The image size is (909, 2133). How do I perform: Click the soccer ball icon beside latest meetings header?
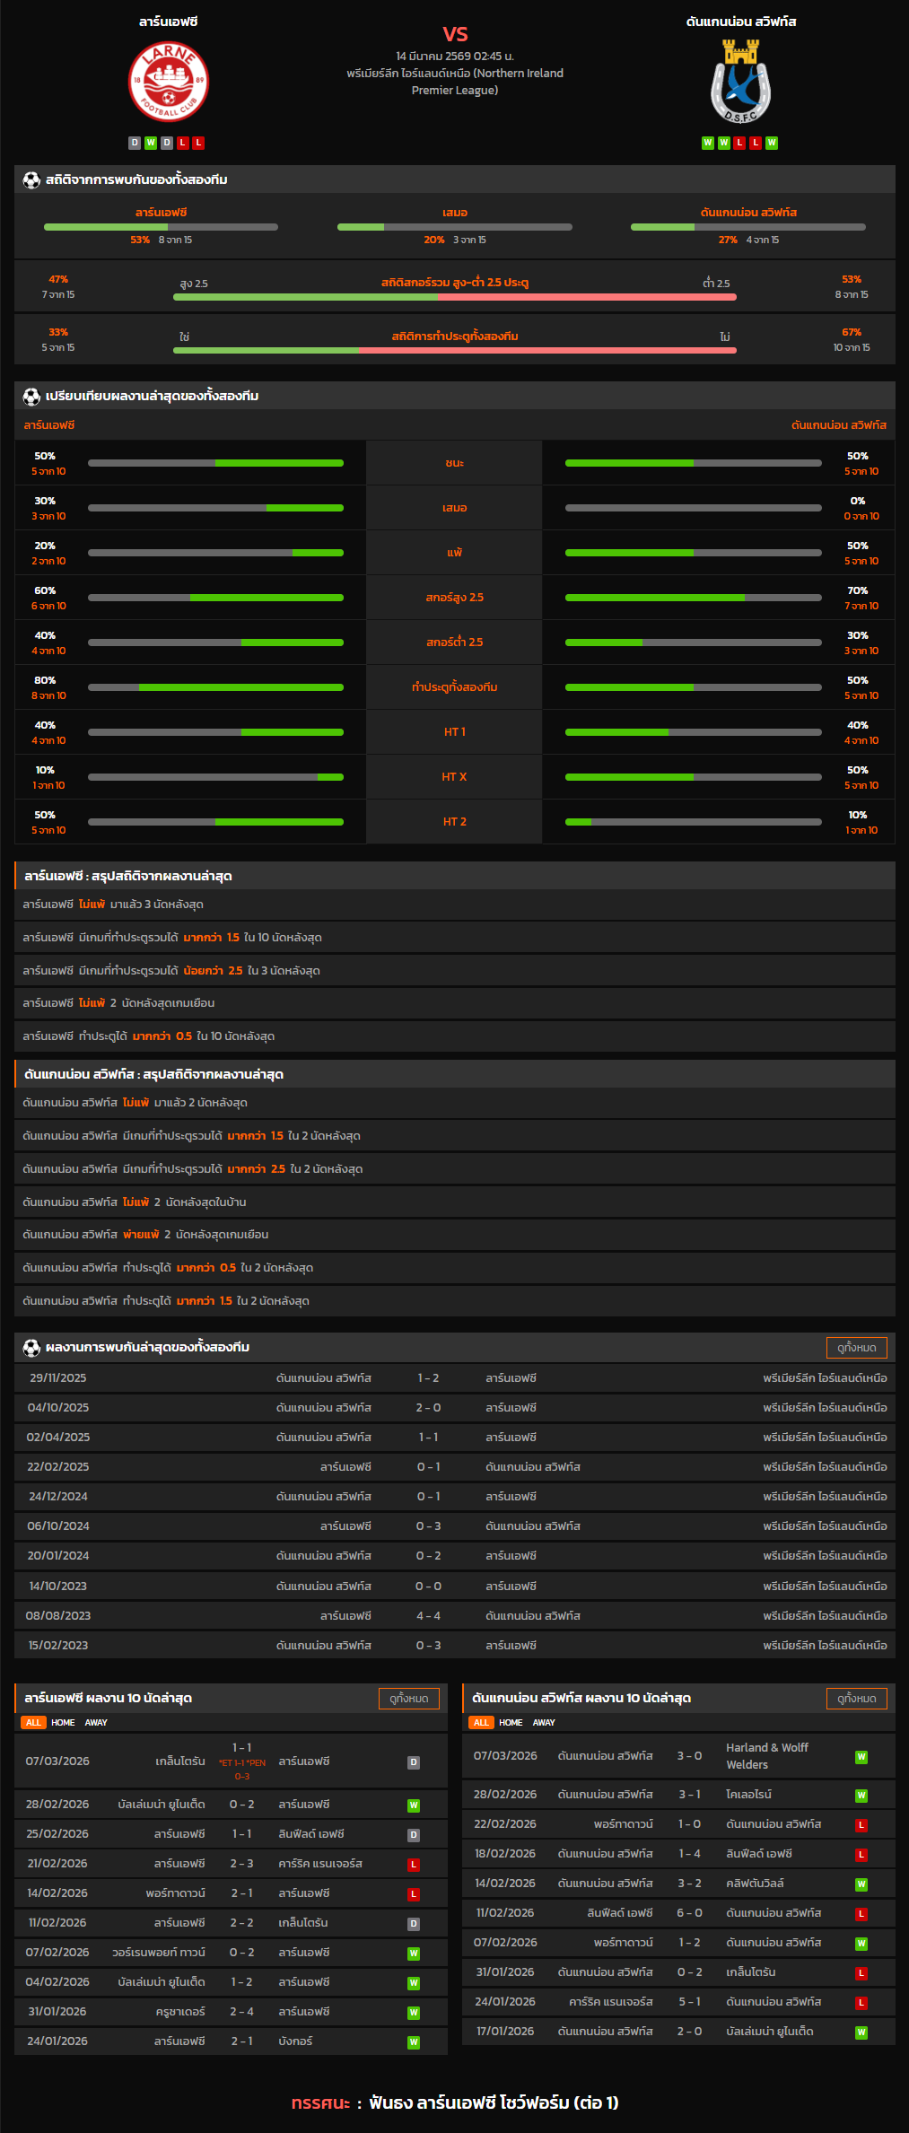[31, 1347]
